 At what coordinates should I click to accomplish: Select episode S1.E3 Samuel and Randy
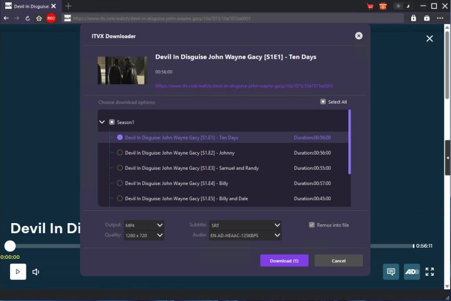(120, 168)
